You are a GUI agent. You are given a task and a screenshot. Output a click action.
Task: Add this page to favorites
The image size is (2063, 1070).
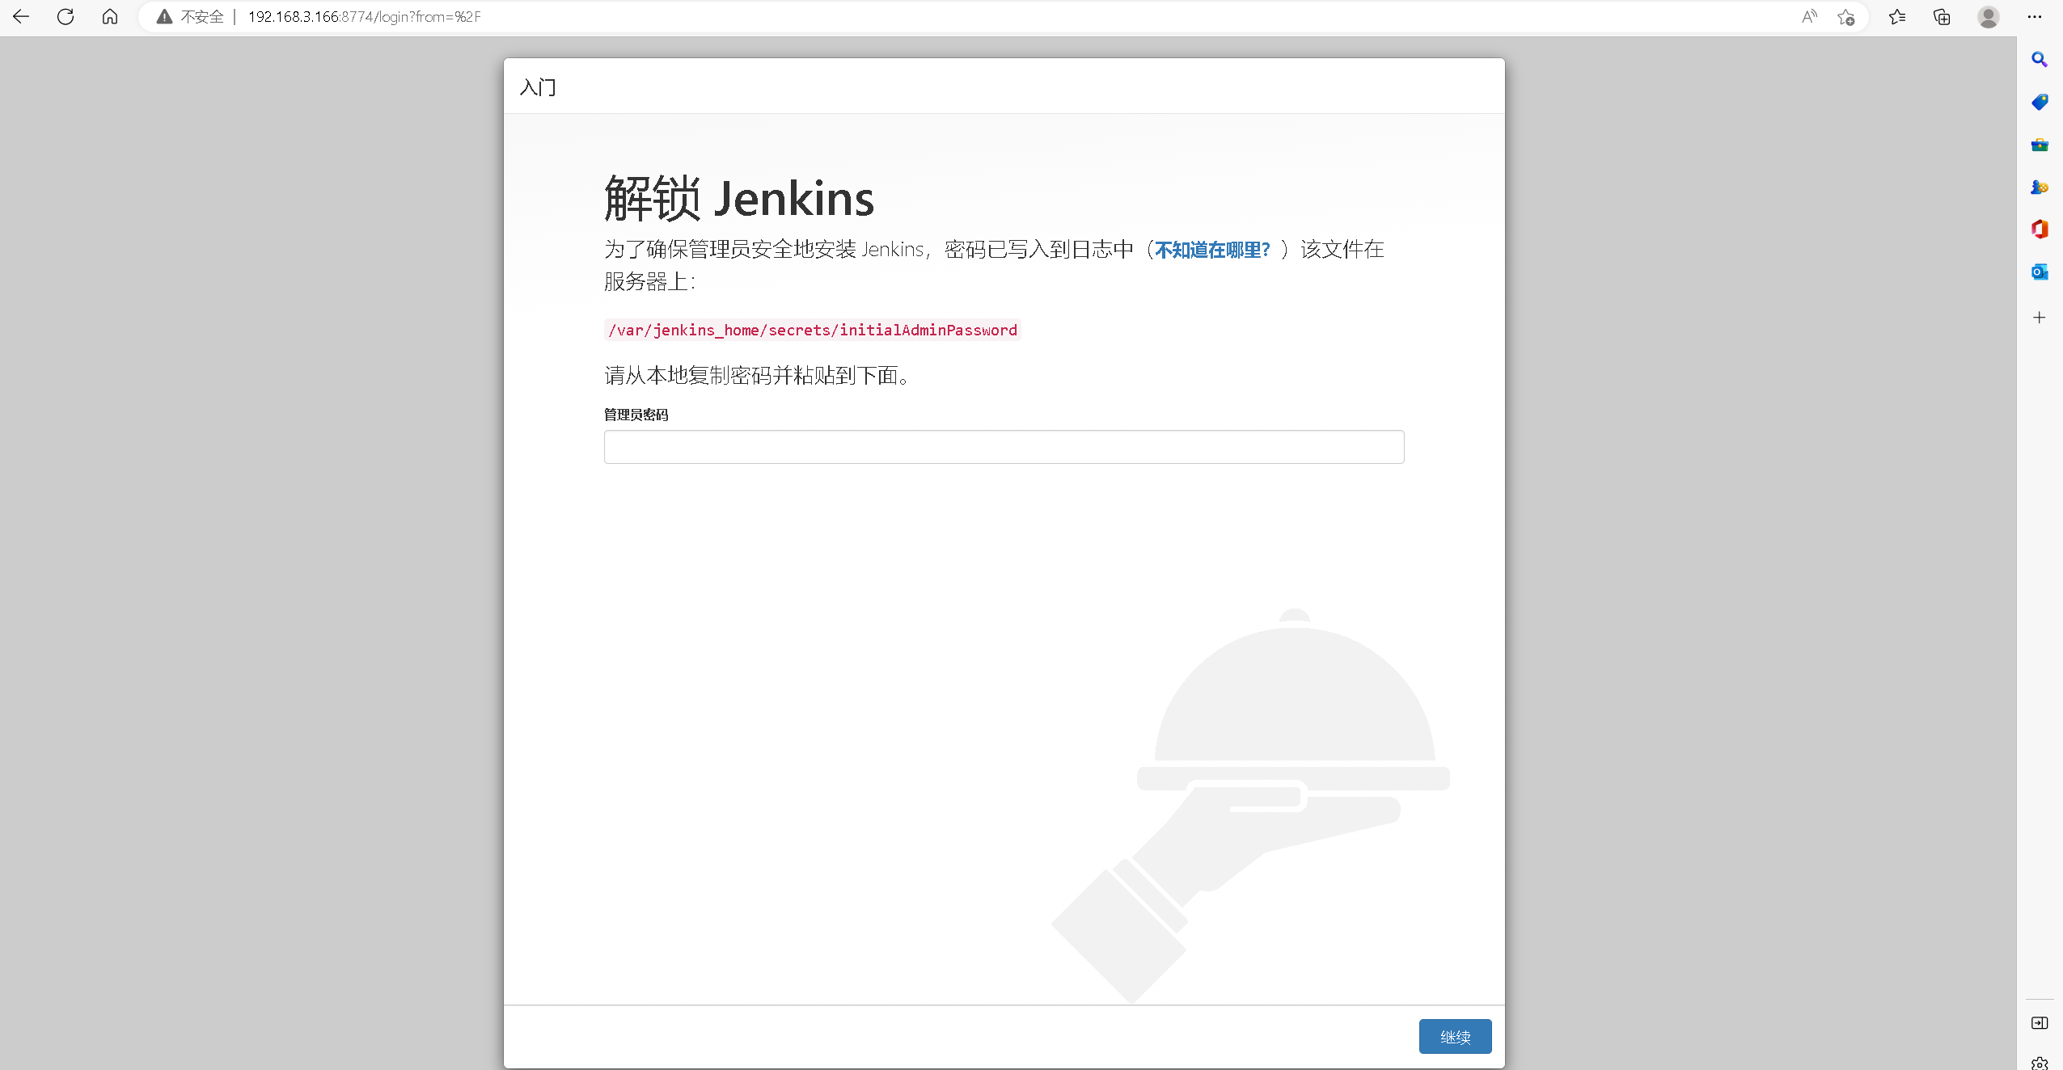[x=1845, y=17]
